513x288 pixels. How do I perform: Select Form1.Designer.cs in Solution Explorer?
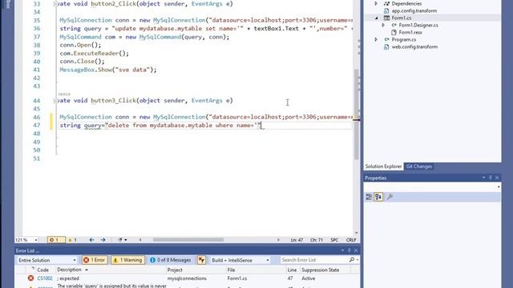tap(418, 25)
